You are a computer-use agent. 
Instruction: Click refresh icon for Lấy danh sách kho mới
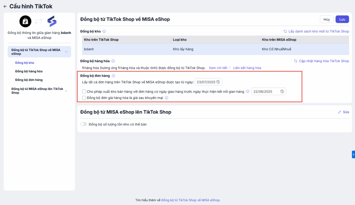click(x=285, y=32)
